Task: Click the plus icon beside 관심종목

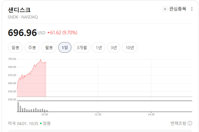Action: click(x=165, y=9)
